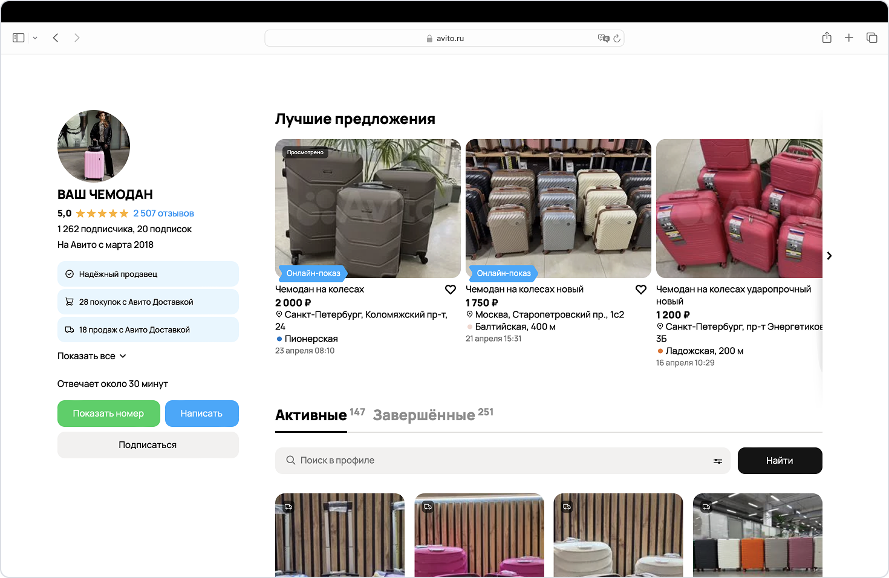Reload the page with refresh icon
The width and height of the screenshot is (889, 578).
617,38
